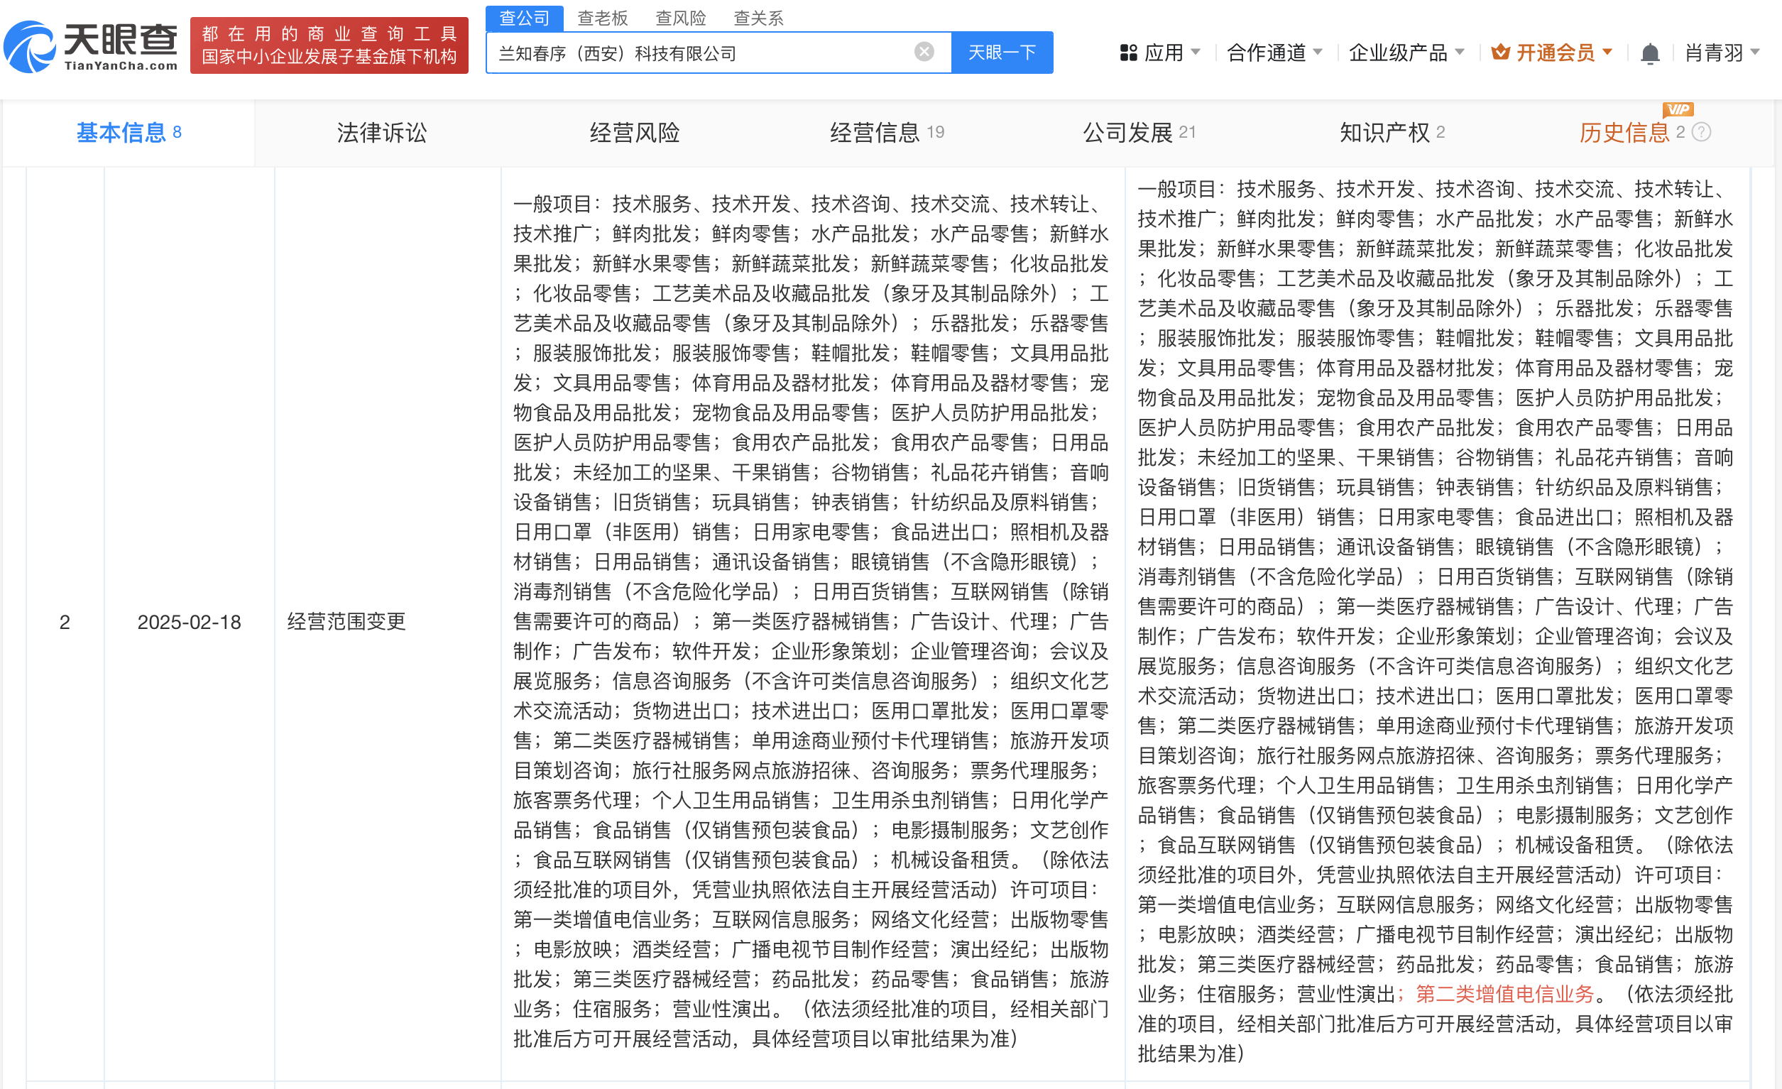Clear the search box with the X icon
Viewport: 1782px width, 1089px height.
pos(924,52)
